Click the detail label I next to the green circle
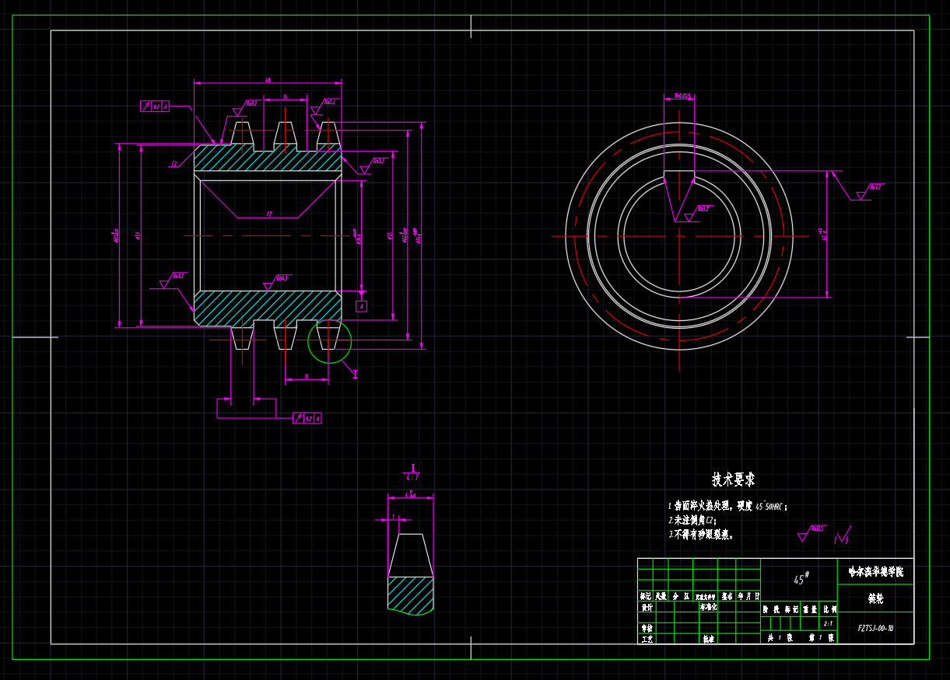The image size is (950, 680). pos(355,374)
